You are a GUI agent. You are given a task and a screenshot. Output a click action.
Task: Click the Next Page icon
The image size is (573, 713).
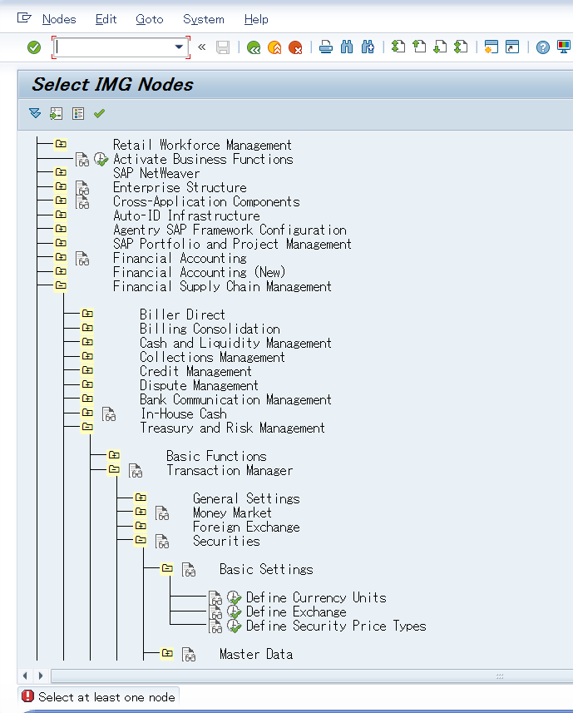pyautogui.click(x=440, y=47)
